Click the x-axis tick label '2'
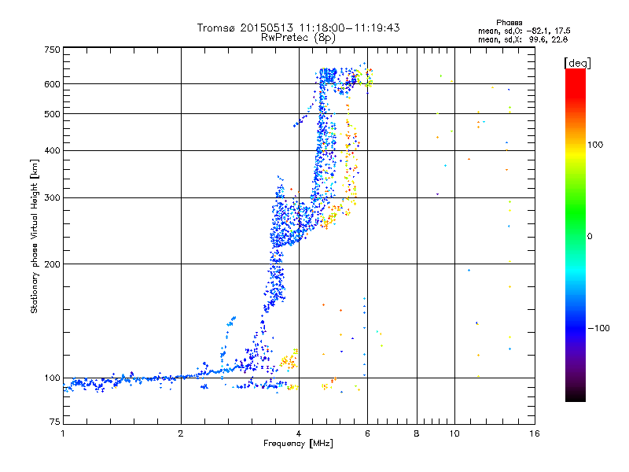Image resolution: width=629 pixels, height=472 pixels. 181,433
